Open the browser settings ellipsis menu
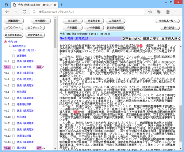 pos(177,12)
